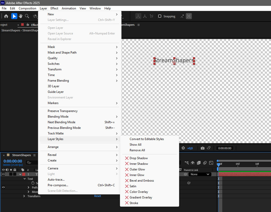Click the property pick whip spiral icon
Viewport: 271px width, 212px height.
(189, 183)
